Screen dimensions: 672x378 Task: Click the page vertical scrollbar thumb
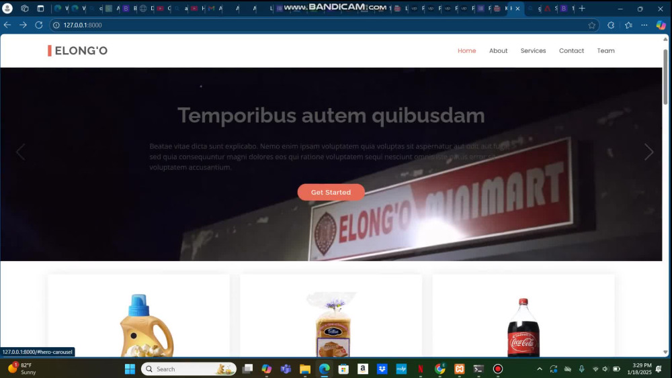point(665,77)
